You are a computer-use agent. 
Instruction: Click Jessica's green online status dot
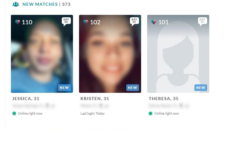(14, 113)
